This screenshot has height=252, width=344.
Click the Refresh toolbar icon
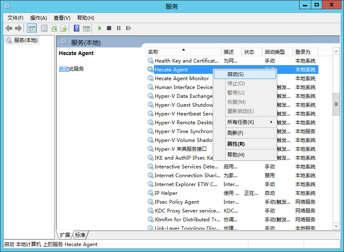[54, 28]
